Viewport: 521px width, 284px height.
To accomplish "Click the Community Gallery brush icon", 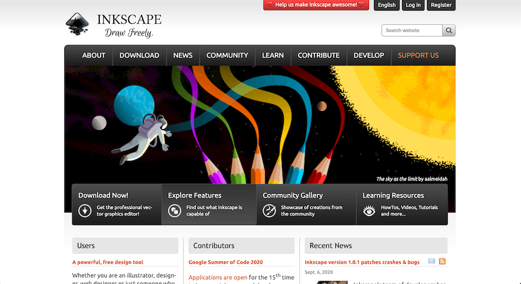I will [269, 211].
